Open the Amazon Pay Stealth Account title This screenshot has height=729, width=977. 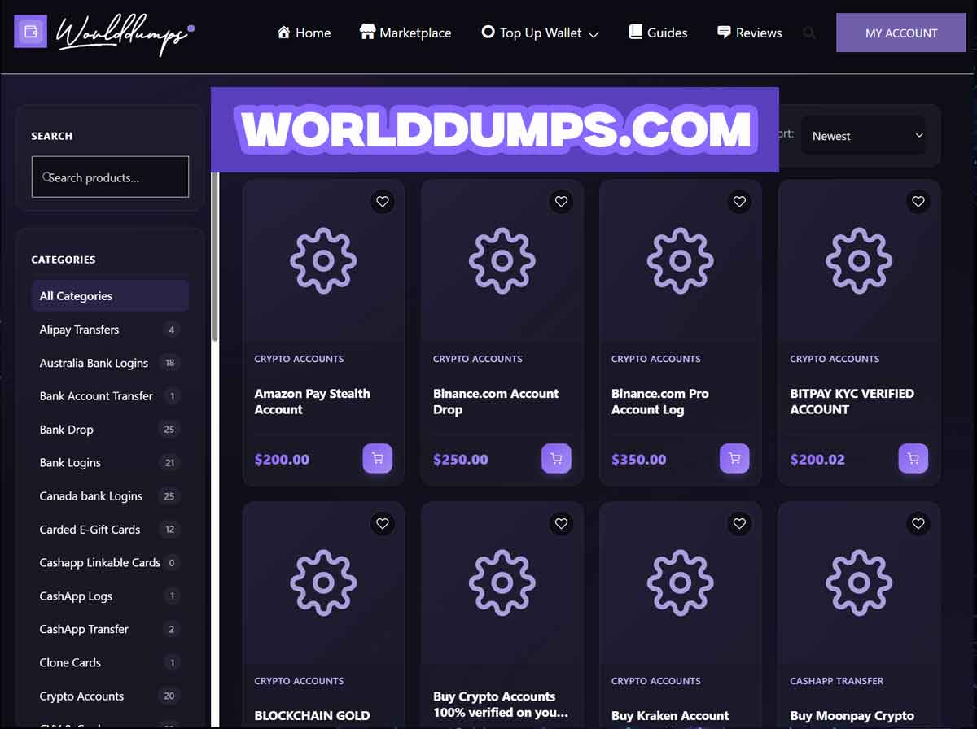[x=312, y=401]
